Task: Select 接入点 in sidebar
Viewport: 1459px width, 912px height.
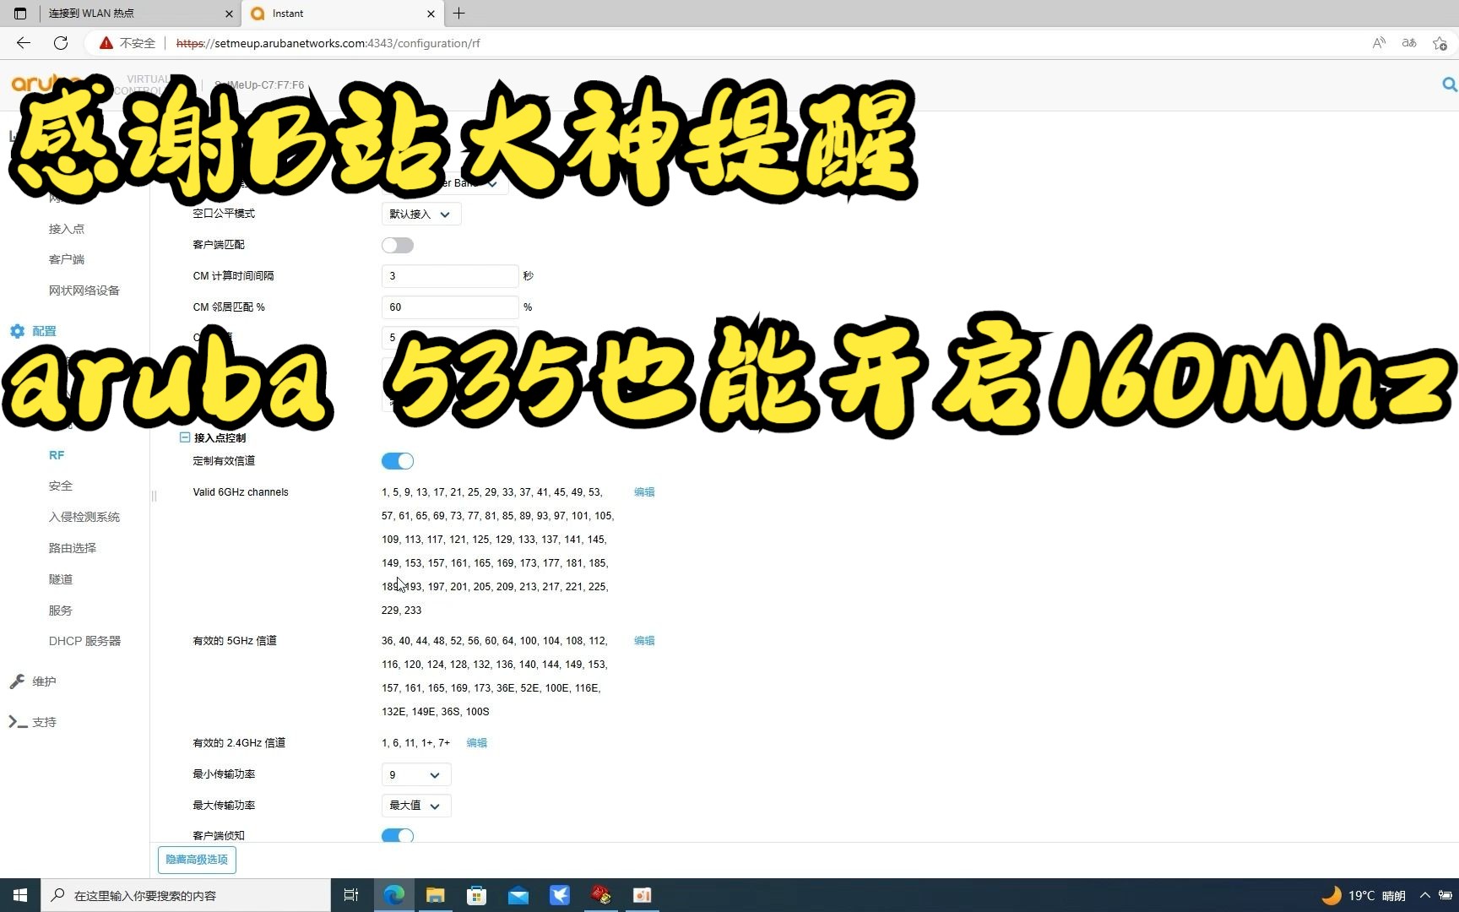Action: click(67, 229)
